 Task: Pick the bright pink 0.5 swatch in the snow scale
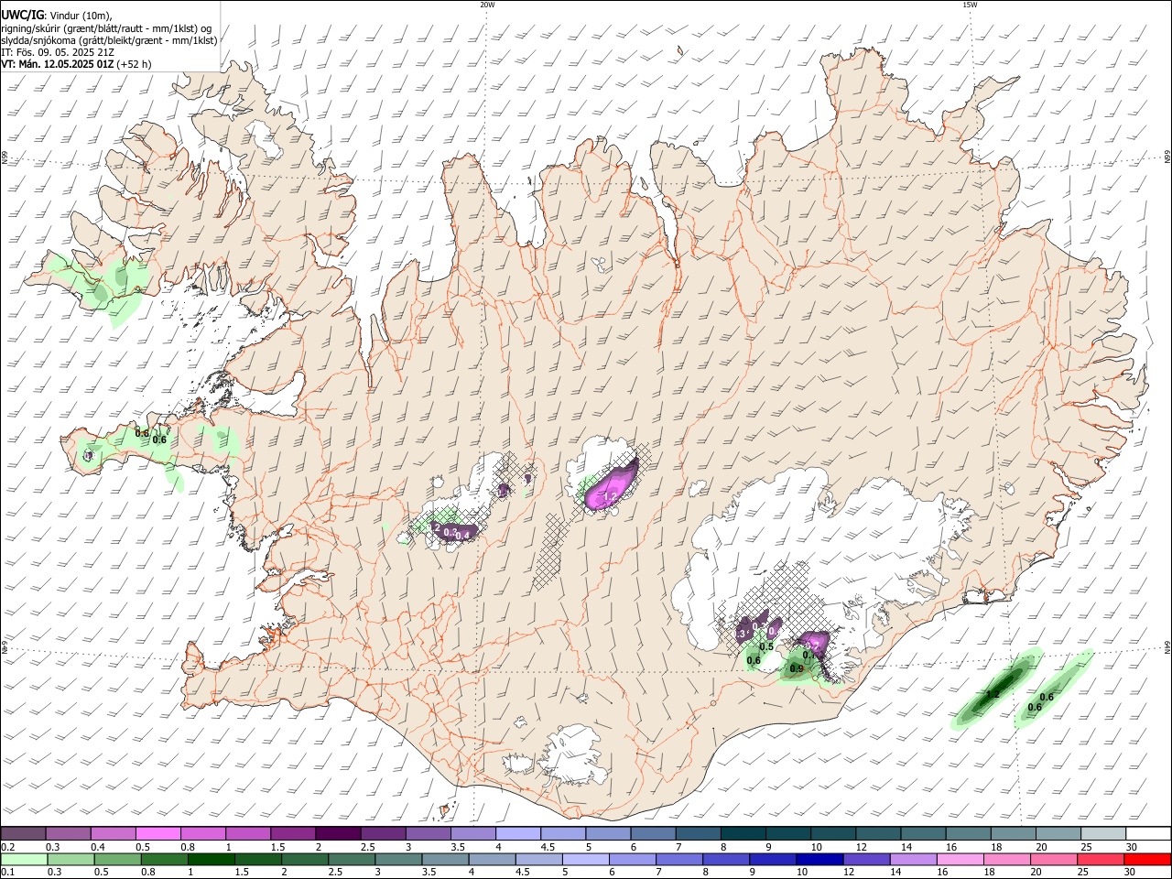(x=158, y=833)
